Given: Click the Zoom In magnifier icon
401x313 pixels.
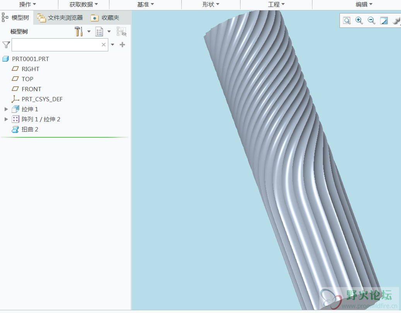Looking at the screenshot, I should (x=359, y=21).
